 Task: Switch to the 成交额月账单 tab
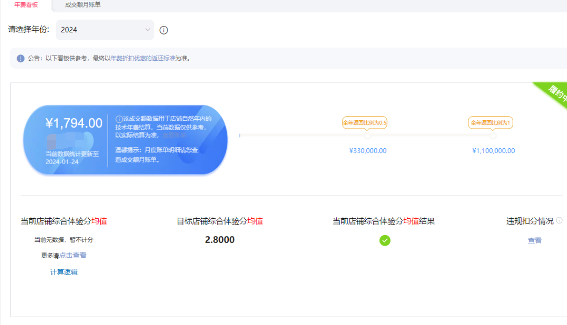click(x=83, y=5)
